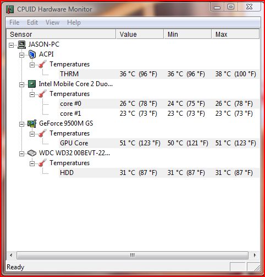265x277 pixels.
Task: Open the File menu
Action: [14, 22]
